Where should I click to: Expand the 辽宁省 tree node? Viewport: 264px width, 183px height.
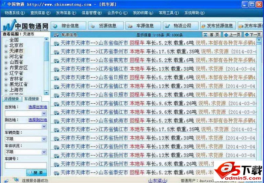[6, 74]
